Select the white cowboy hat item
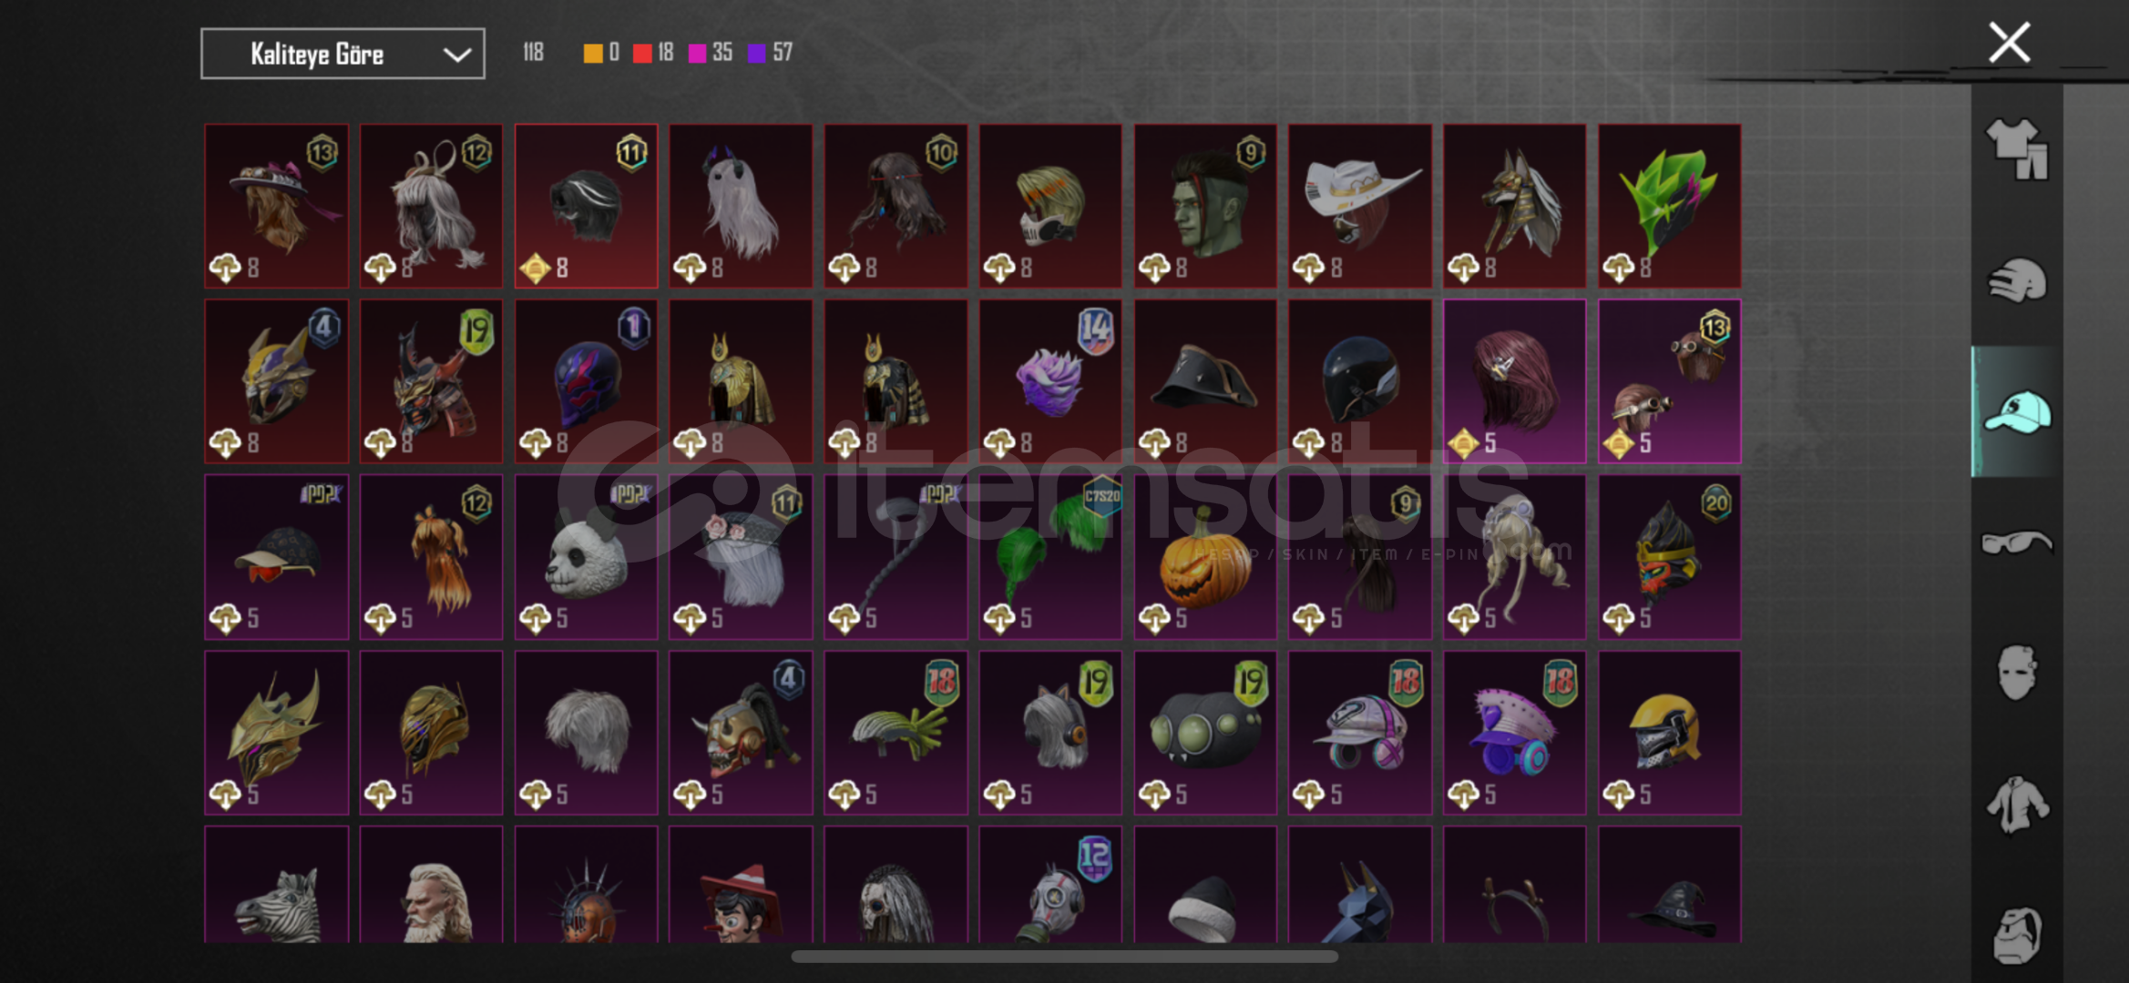The image size is (2129, 983). click(1360, 206)
